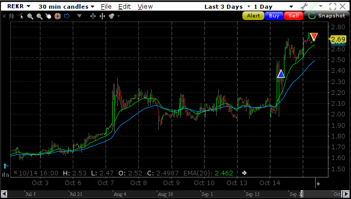
Task: Click the yellow 2.69 price tag
Action: [337, 39]
